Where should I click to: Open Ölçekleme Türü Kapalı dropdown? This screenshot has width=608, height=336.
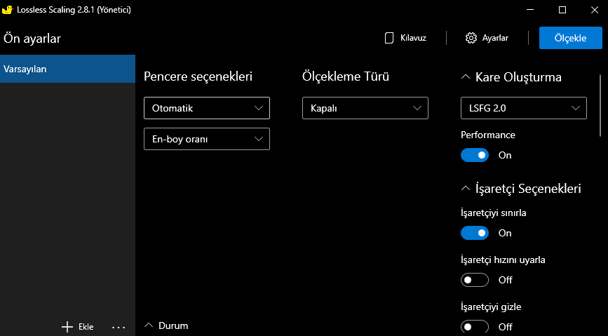click(365, 108)
